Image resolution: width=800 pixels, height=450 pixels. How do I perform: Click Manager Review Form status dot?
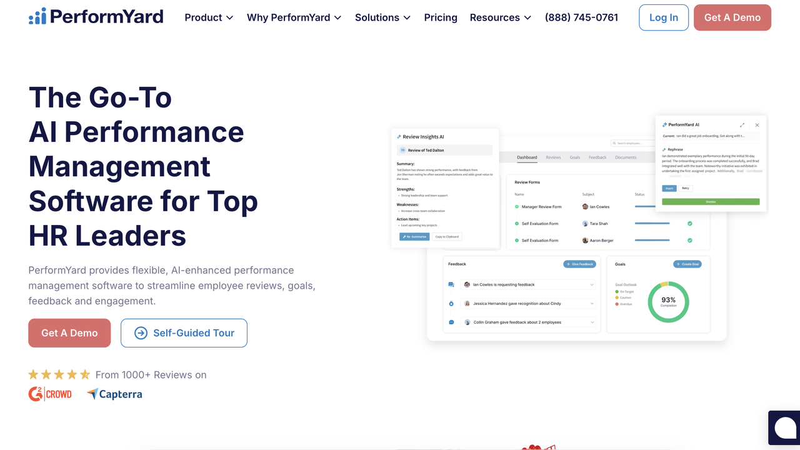[x=517, y=206]
